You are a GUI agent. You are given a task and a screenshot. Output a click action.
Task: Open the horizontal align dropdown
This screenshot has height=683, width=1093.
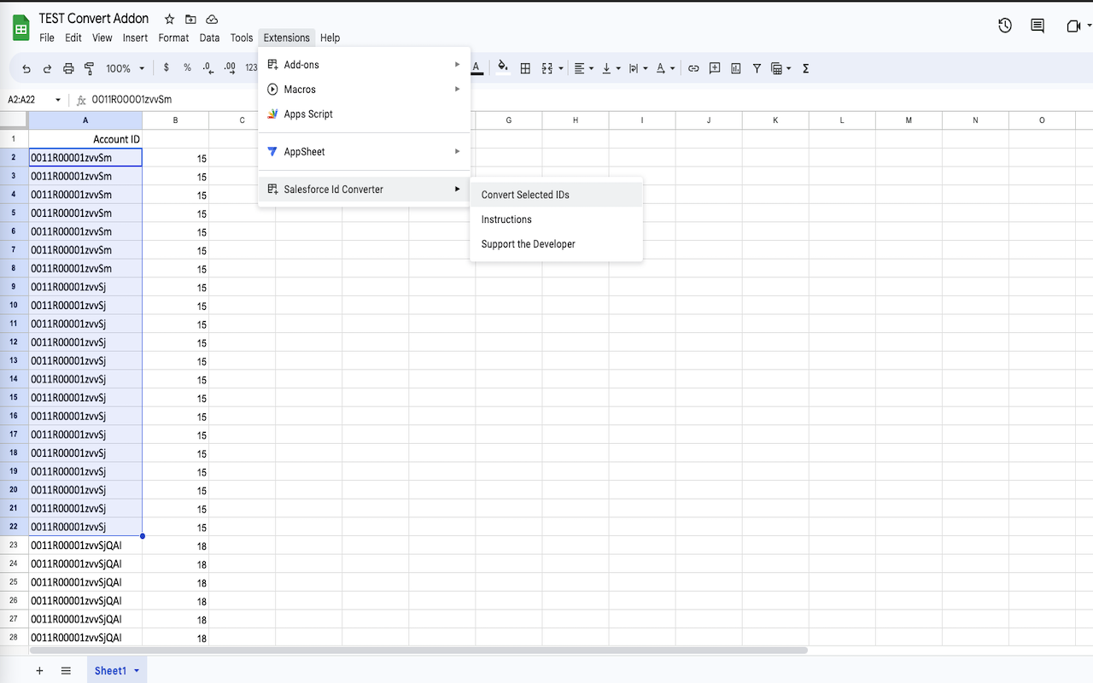pyautogui.click(x=583, y=68)
